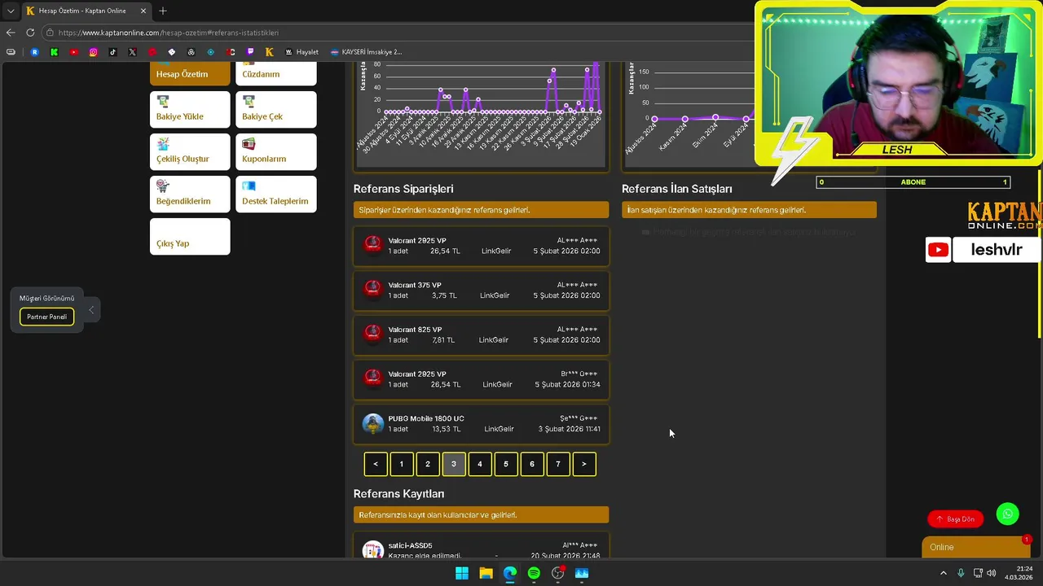The height and width of the screenshot is (586, 1043).
Task: Switch to Partner Paneli view
Action: point(46,317)
